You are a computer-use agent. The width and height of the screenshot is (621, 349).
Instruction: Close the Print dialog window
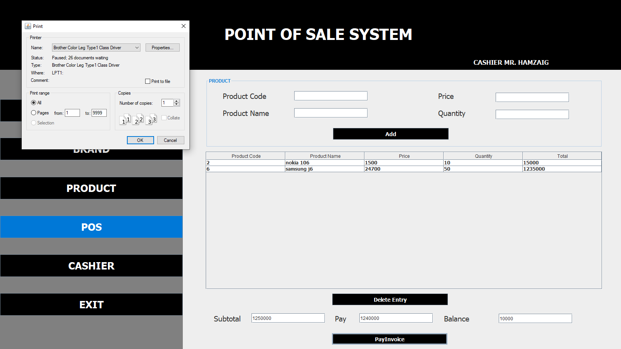coord(184,26)
